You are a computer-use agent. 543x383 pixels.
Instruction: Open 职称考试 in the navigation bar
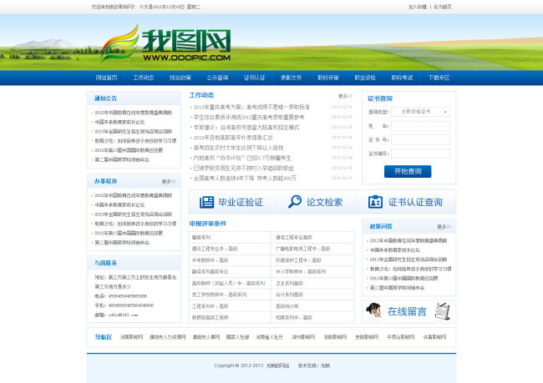402,78
